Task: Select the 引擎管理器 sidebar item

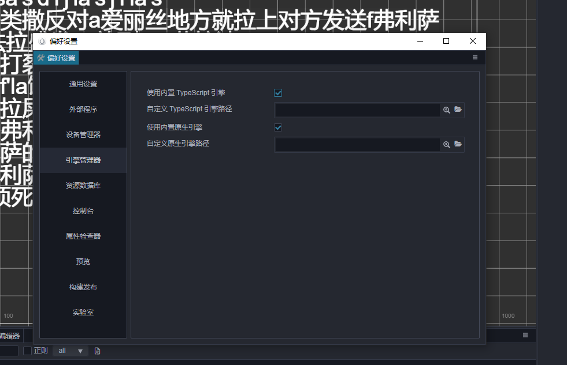Action: pyautogui.click(x=83, y=160)
